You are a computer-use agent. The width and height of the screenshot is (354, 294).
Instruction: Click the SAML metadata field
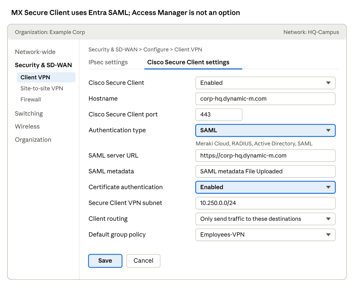(x=265, y=171)
